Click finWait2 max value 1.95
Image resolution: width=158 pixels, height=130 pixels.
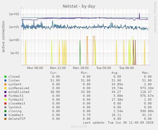point(148,100)
